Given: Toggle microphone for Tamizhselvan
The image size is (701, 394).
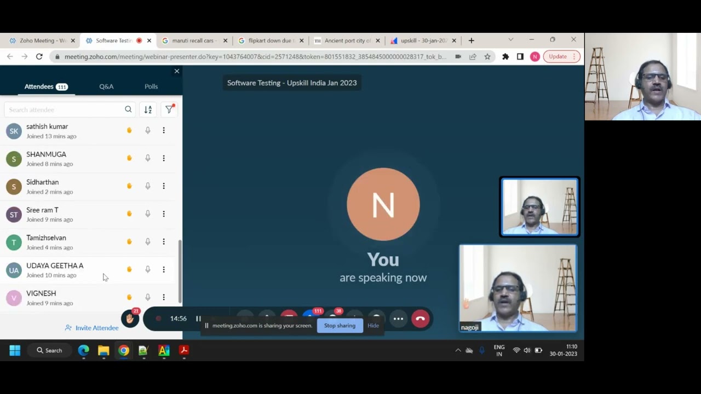Looking at the screenshot, I should (148, 241).
